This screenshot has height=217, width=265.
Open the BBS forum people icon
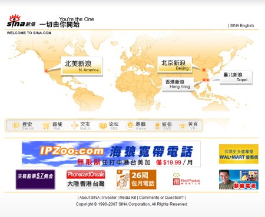(x=103, y=126)
